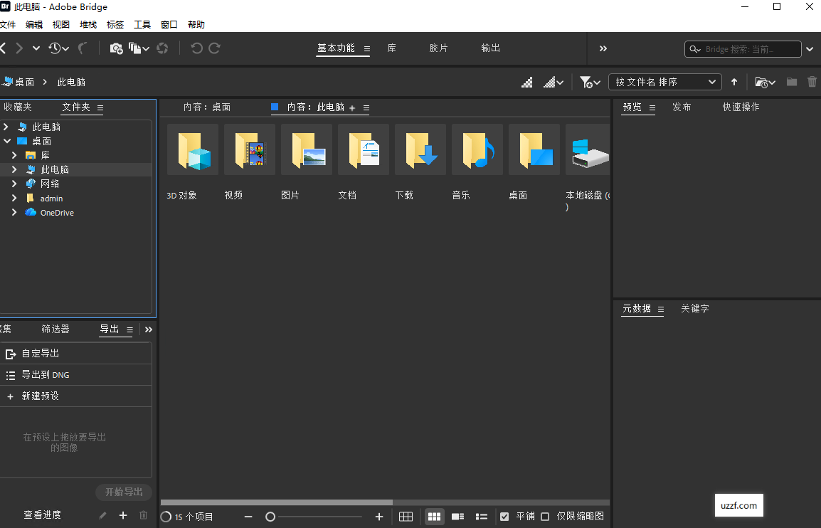Click the new folder icon in the path bar
The image size is (821, 528).
tap(791, 82)
